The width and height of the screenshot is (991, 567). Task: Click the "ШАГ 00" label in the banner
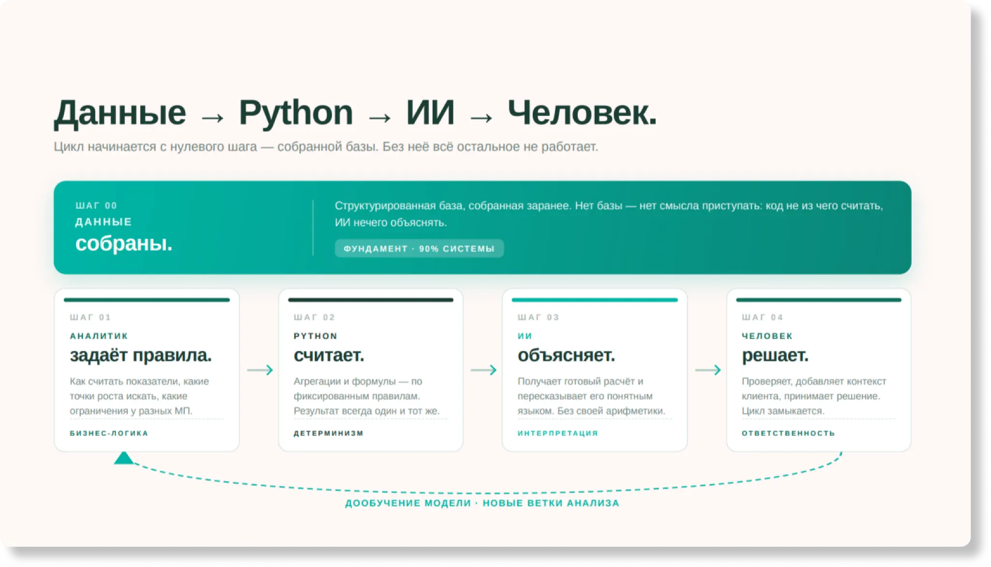coord(96,206)
